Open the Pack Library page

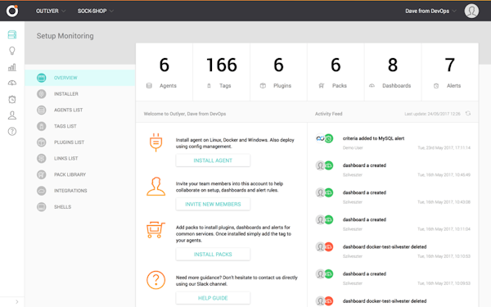[80, 174]
